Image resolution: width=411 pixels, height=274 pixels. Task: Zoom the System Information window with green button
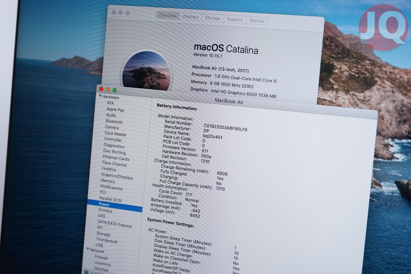click(x=115, y=90)
